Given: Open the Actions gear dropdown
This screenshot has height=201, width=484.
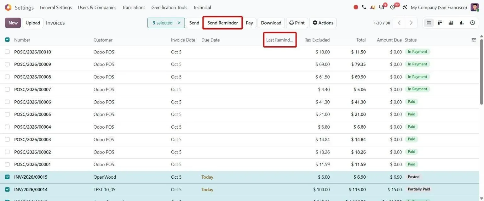Looking at the screenshot, I should point(323,23).
